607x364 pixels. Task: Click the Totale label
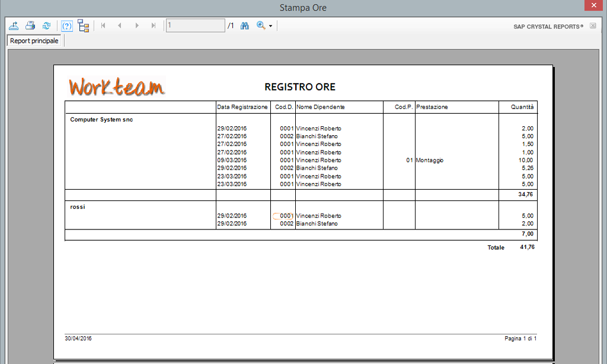[496, 247]
